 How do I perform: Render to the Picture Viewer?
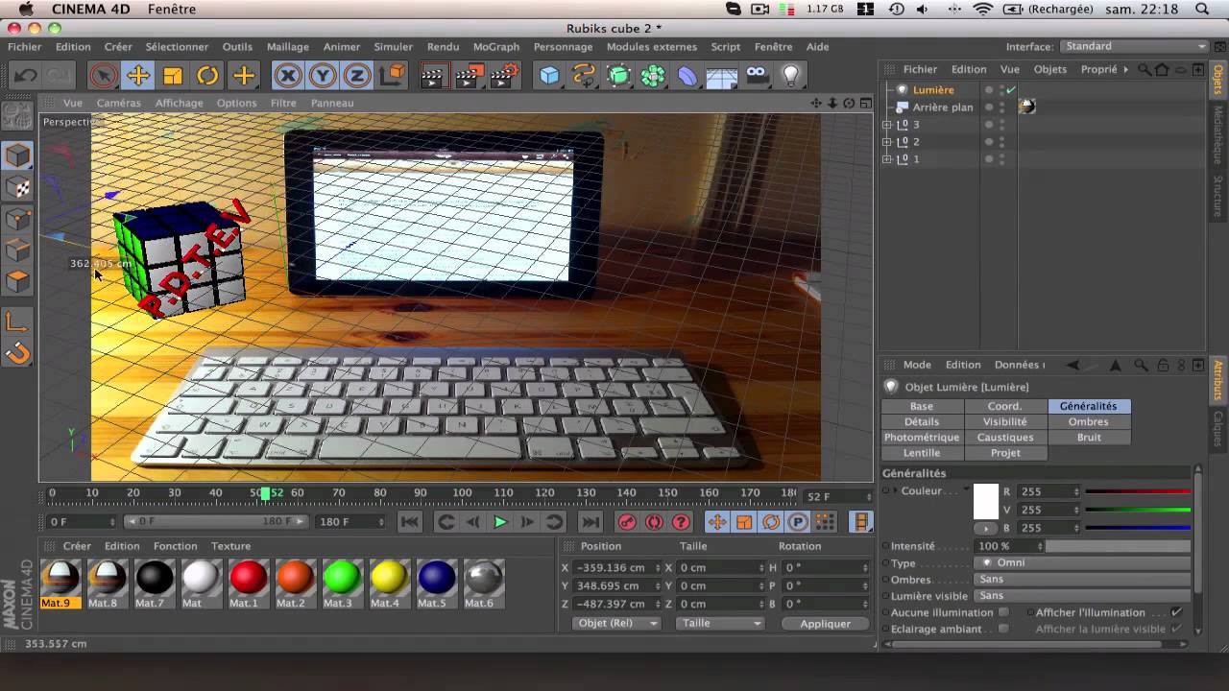[469, 75]
